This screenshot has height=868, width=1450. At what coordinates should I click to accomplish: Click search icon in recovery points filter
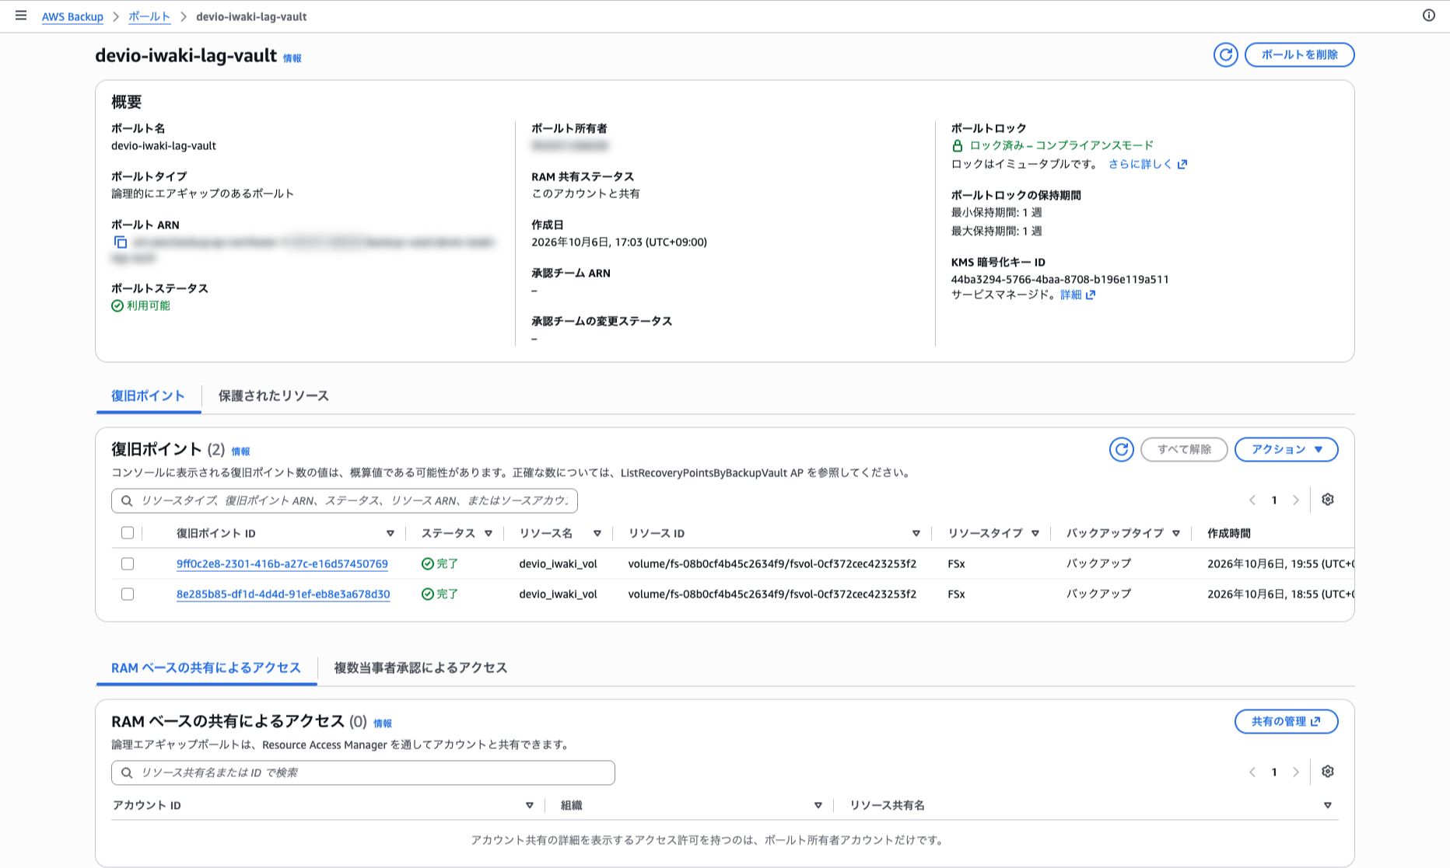[x=127, y=500]
